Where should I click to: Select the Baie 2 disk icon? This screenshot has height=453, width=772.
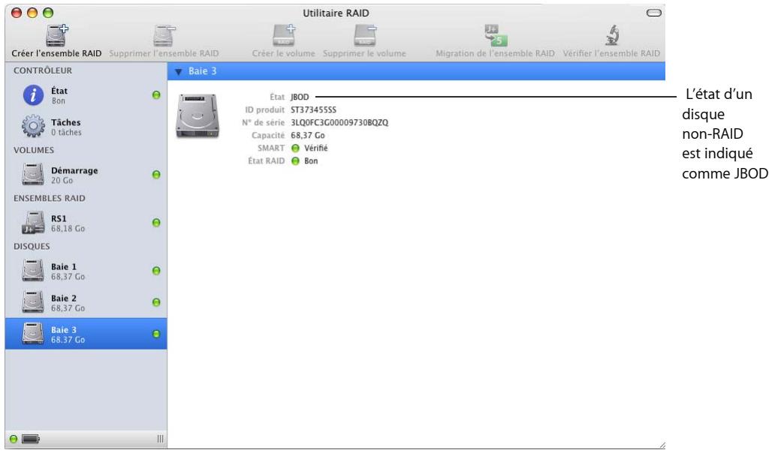[33, 302]
